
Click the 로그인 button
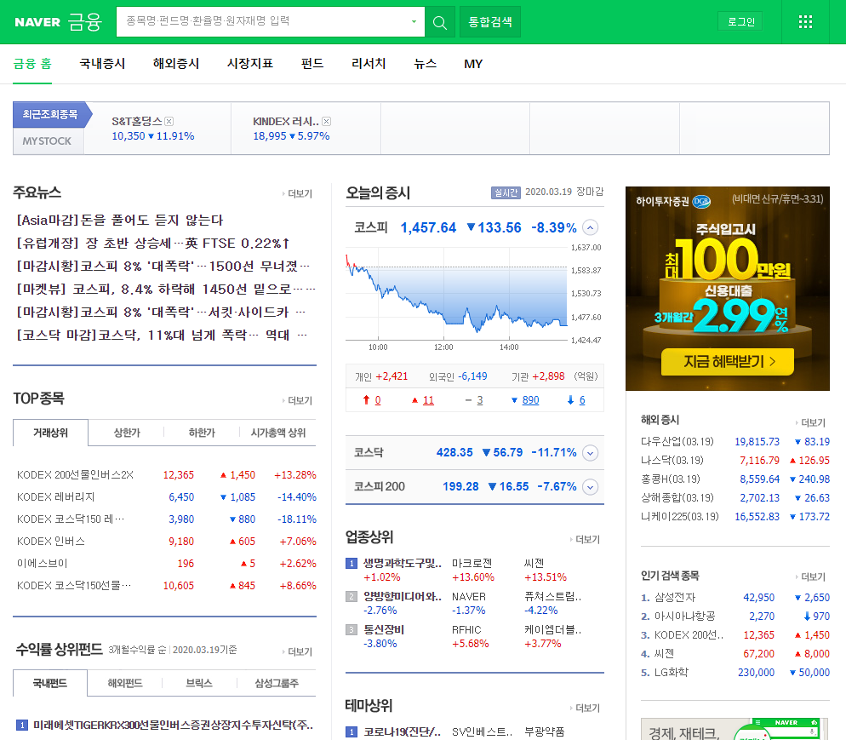pyautogui.click(x=740, y=21)
